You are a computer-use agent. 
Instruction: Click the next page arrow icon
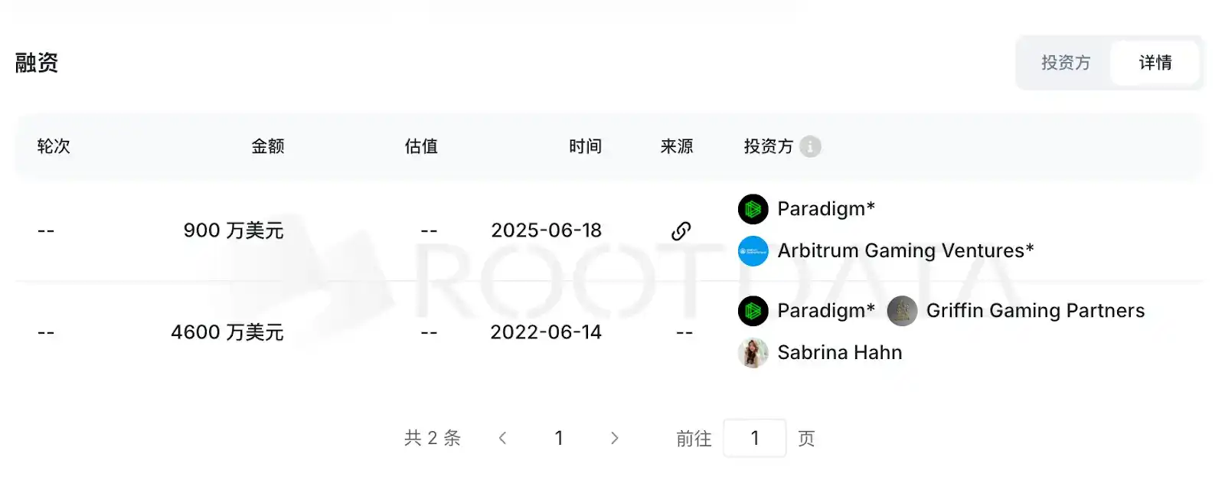[x=615, y=437]
